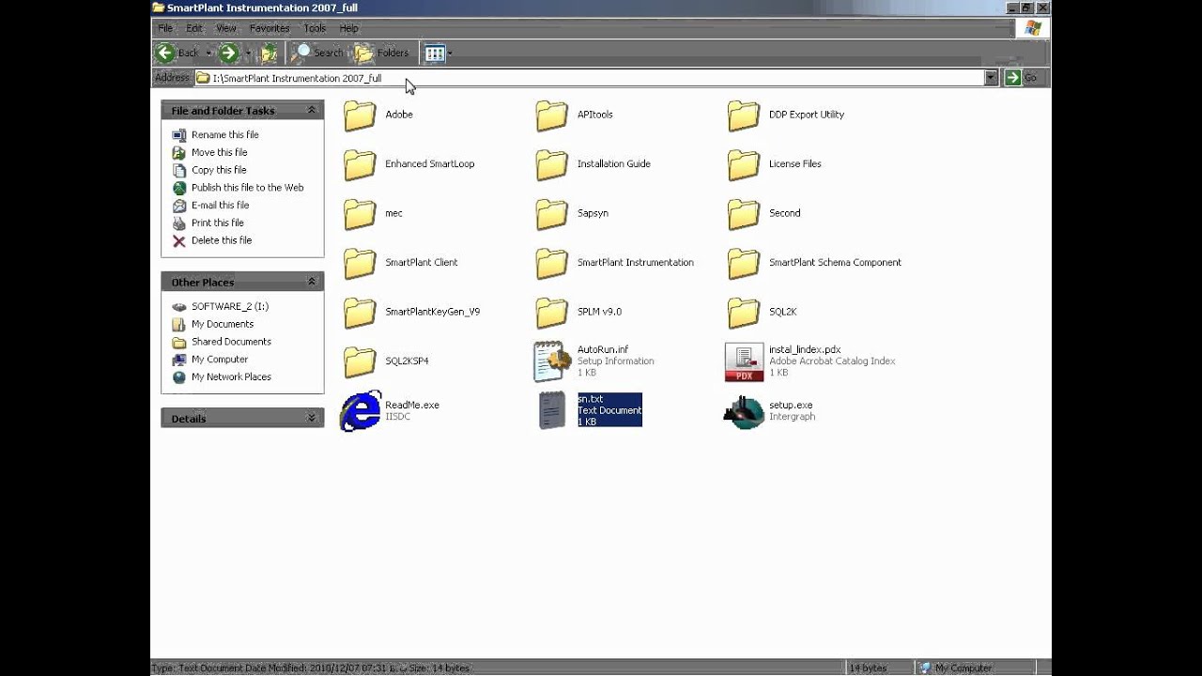Select the SQL2KSP4 folder icon

pos(360,361)
